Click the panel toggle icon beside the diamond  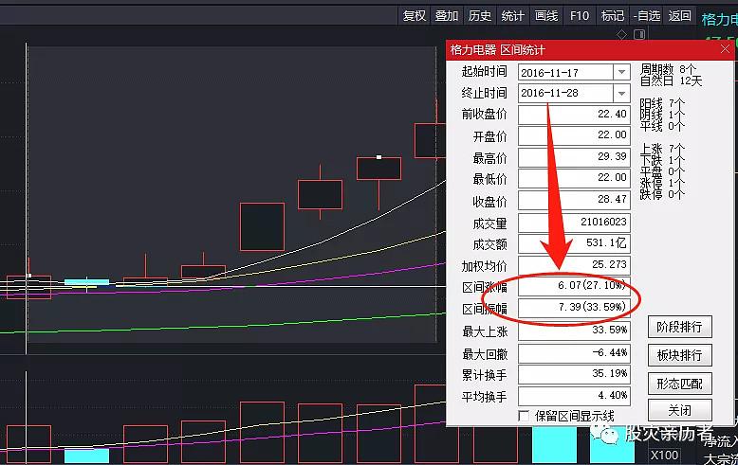click(638, 35)
